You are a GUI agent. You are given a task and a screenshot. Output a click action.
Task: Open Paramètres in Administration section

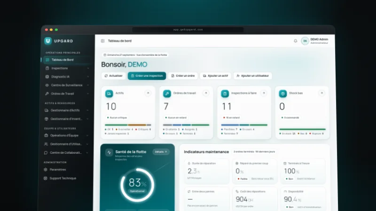pos(66,170)
